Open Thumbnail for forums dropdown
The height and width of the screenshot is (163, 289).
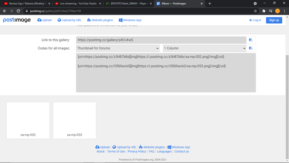tap(118, 48)
